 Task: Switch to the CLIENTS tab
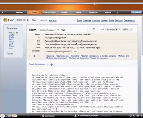coord(108,12)
